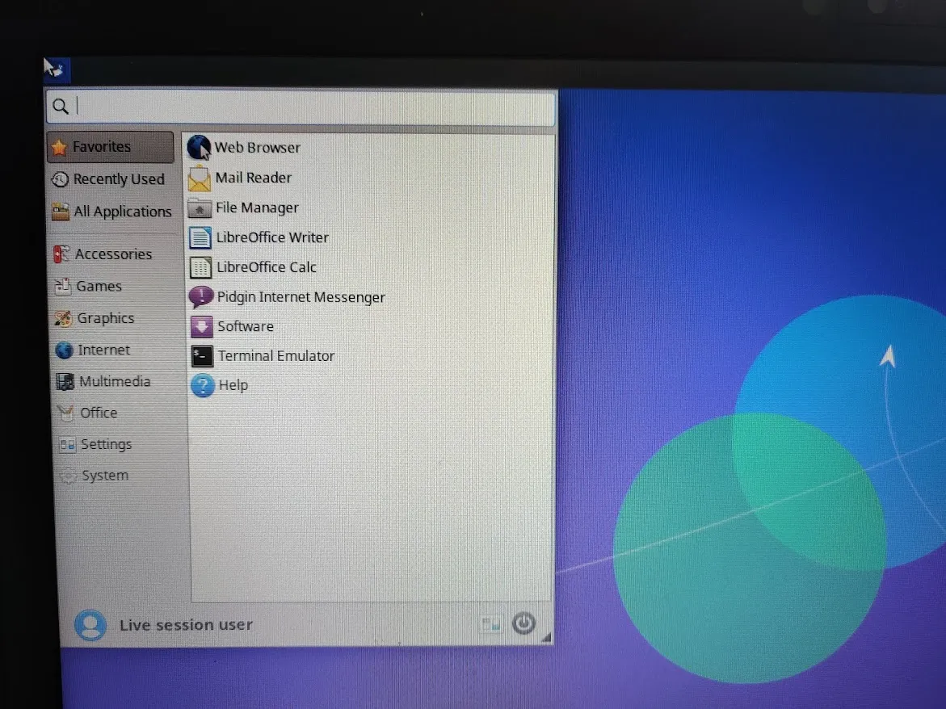
Task: Click the Office category icon
Action: [66, 413]
